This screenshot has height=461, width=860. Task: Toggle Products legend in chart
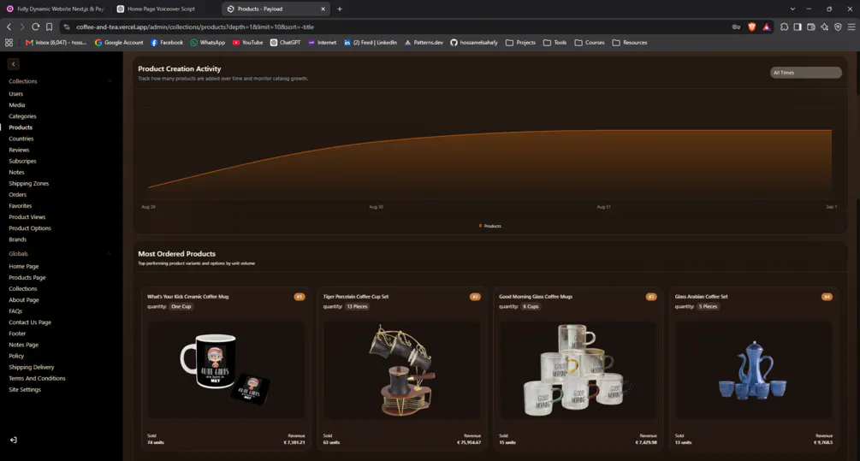489,226
